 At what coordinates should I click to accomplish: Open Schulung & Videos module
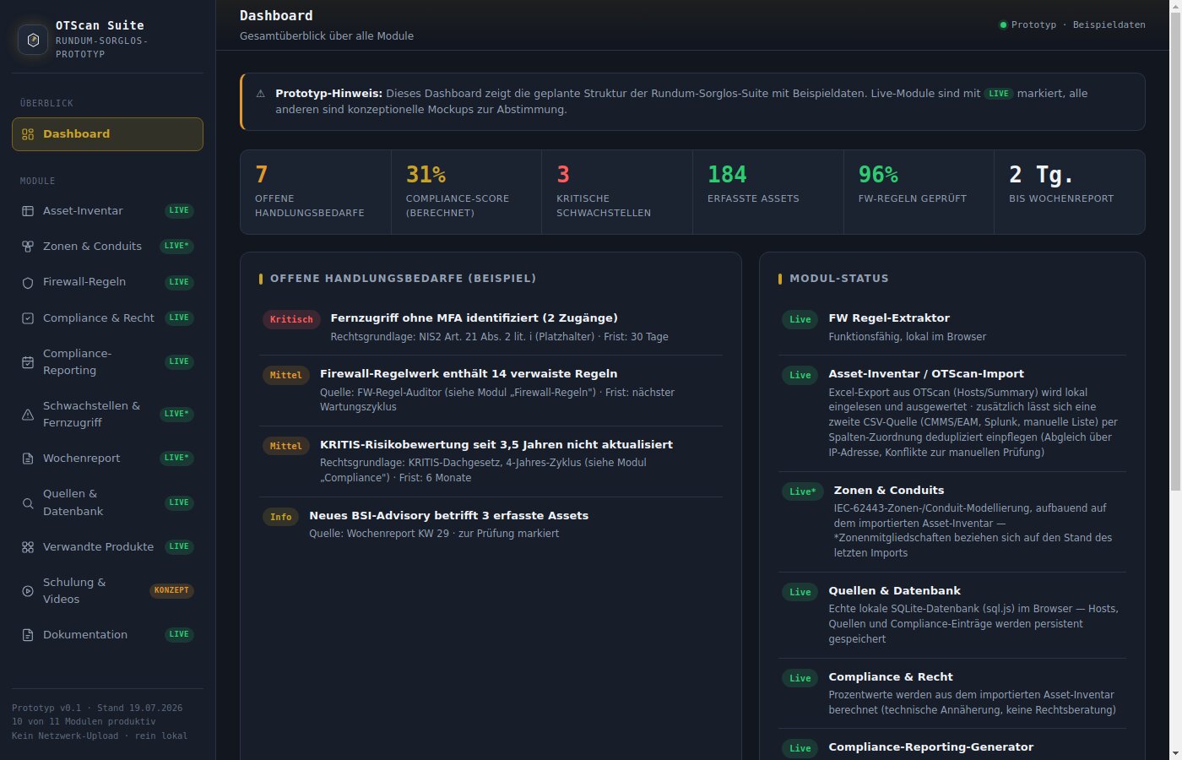107,591
